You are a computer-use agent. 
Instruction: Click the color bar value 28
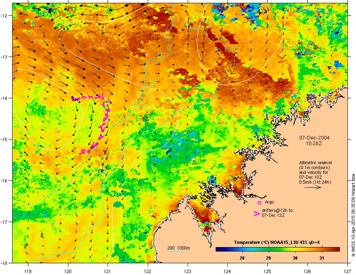click(x=242, y=258)
